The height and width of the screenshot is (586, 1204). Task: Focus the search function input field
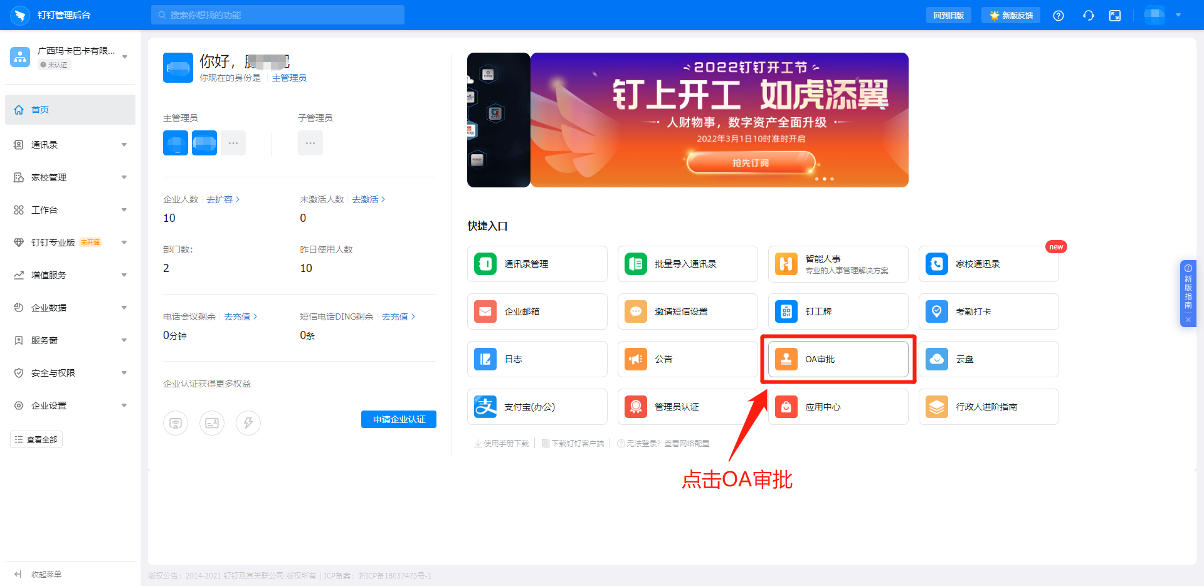click(278, 15)
